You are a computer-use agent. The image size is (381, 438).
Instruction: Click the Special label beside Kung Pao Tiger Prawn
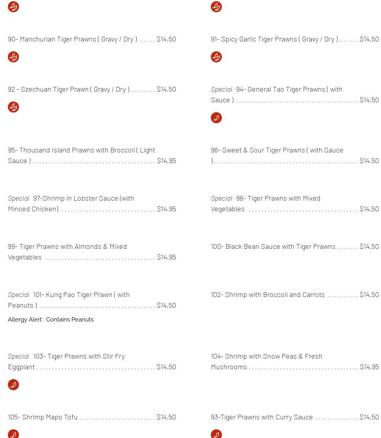(x=19, y=295)
